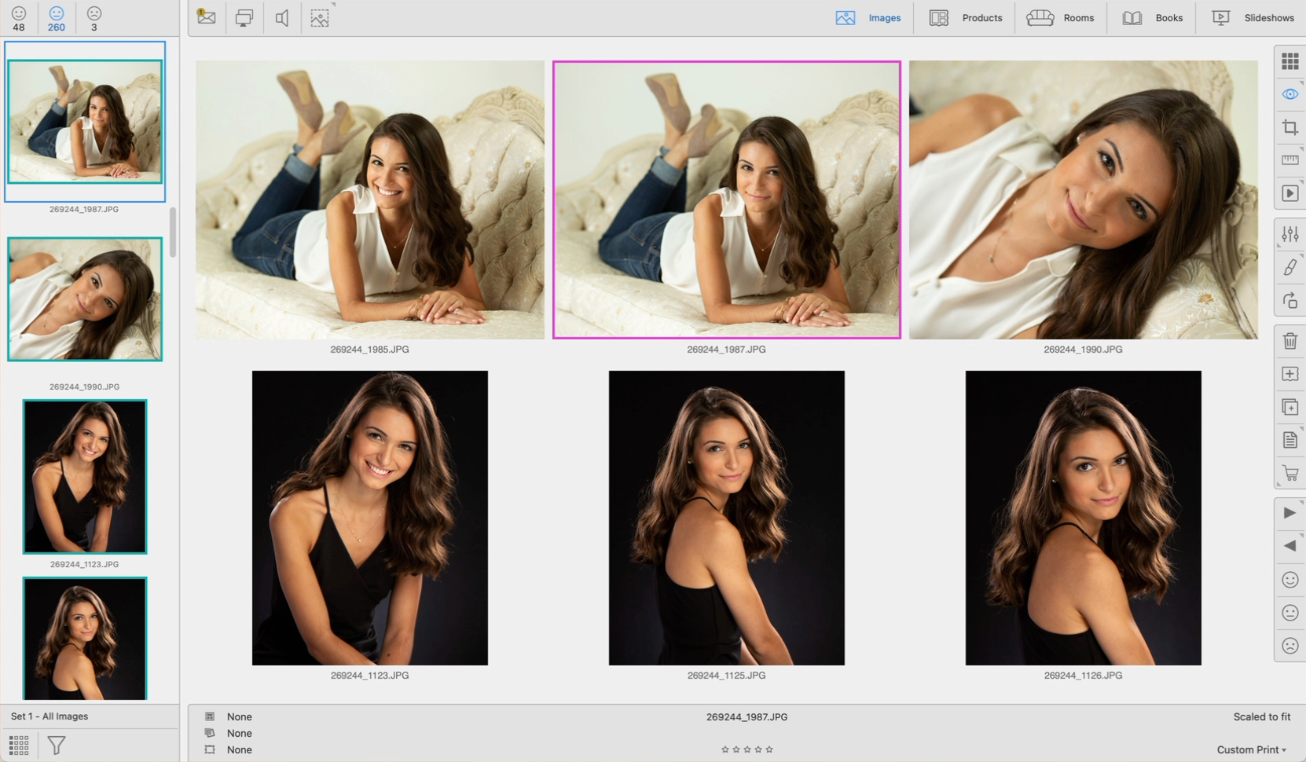Toggle the eye visibility icon
Image resolution: width=1306 pixels, height=762 pixels.
1289,94
